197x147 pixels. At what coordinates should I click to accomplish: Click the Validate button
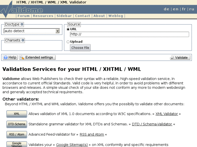(180, 57)
